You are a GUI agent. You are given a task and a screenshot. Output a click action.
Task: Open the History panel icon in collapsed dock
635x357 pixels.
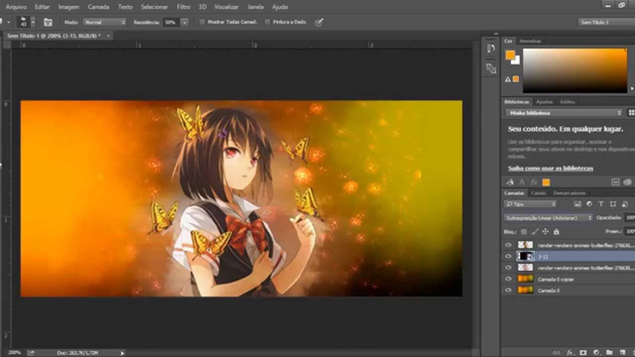tap(491, 48)
